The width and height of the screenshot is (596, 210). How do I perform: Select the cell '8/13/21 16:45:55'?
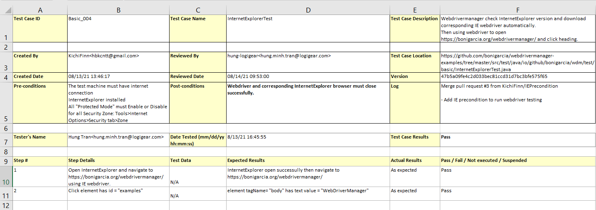coord(308,140)
